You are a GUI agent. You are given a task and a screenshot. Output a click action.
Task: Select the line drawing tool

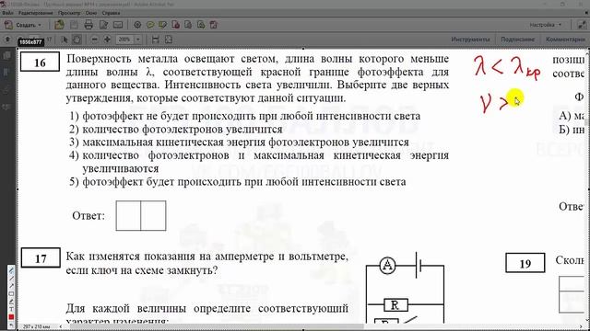11,279
